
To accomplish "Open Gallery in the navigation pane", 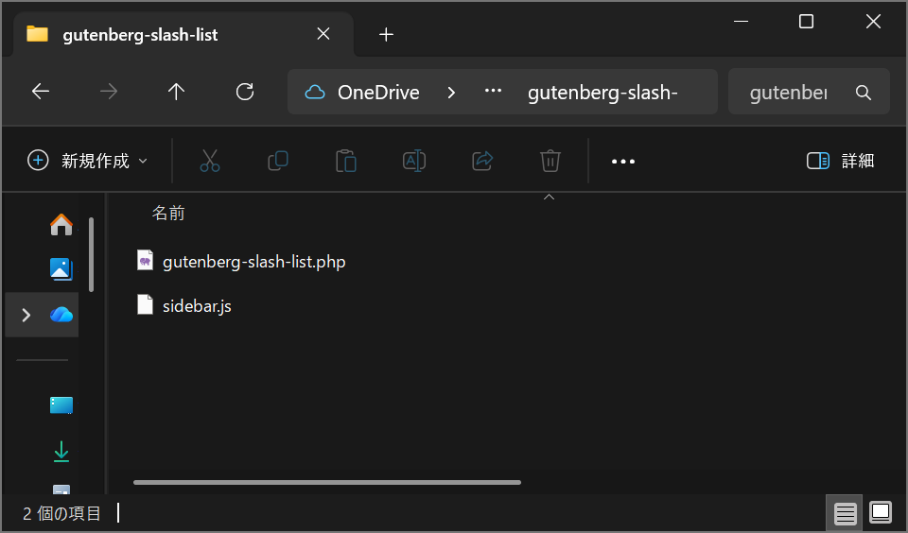I will pyautogui.click(x=61, y=269).
